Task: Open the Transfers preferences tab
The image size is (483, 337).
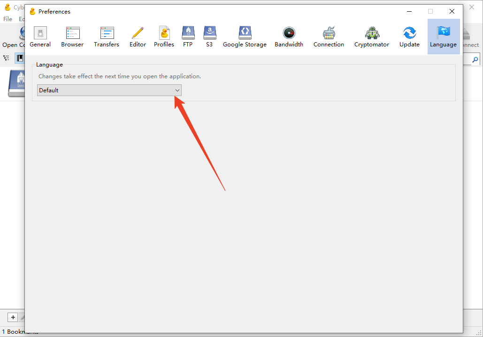Action: [x=107, y=37]
